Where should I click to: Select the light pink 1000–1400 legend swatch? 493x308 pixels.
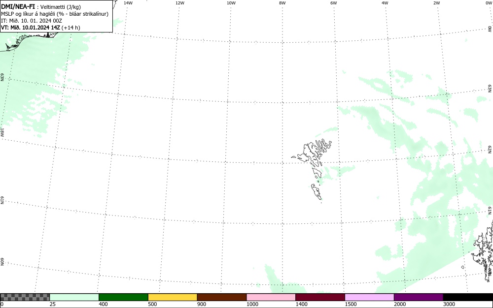tap(271, 297)
